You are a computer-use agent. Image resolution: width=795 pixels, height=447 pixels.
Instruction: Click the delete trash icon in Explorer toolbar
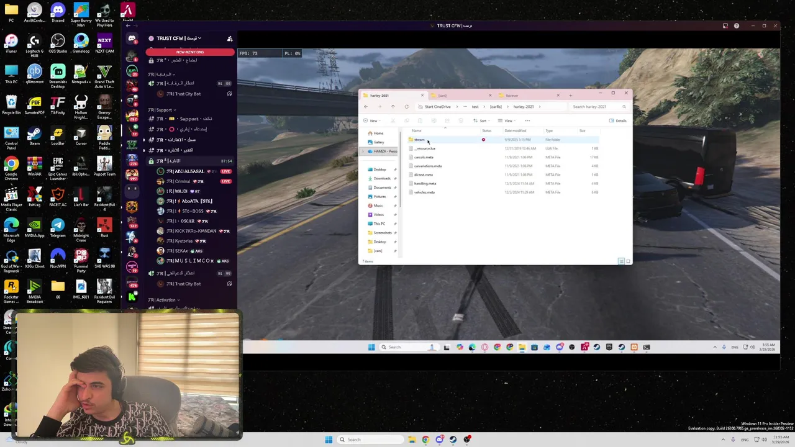tap(460, 120)
